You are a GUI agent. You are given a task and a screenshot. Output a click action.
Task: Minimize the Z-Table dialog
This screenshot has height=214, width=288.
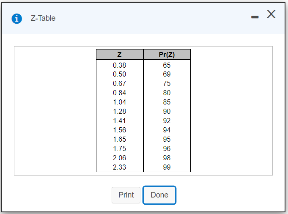pos(255,17)
